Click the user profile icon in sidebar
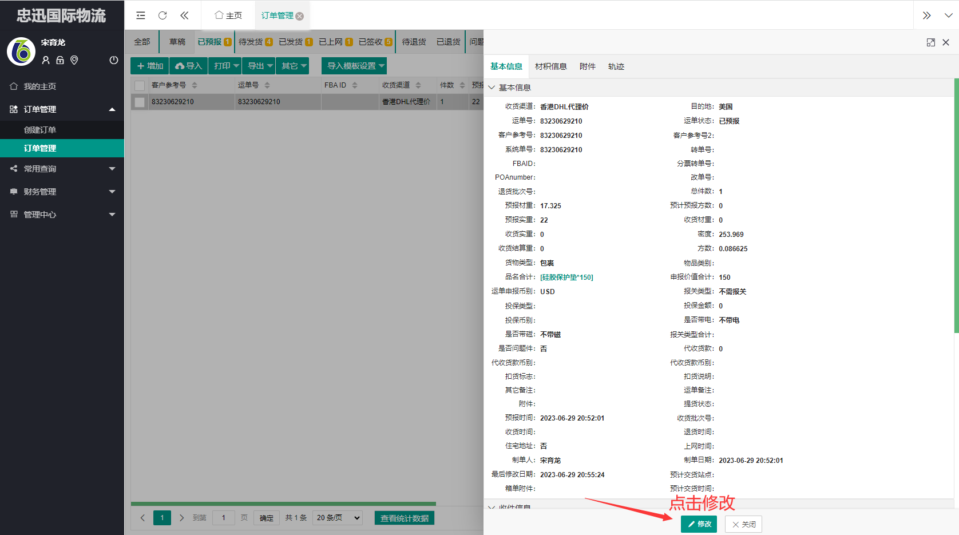The image size is (959, 535). (46, 60)
